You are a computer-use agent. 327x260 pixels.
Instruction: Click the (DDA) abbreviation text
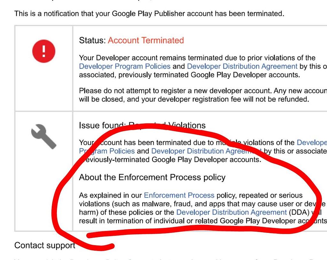(x=299, y=212)
